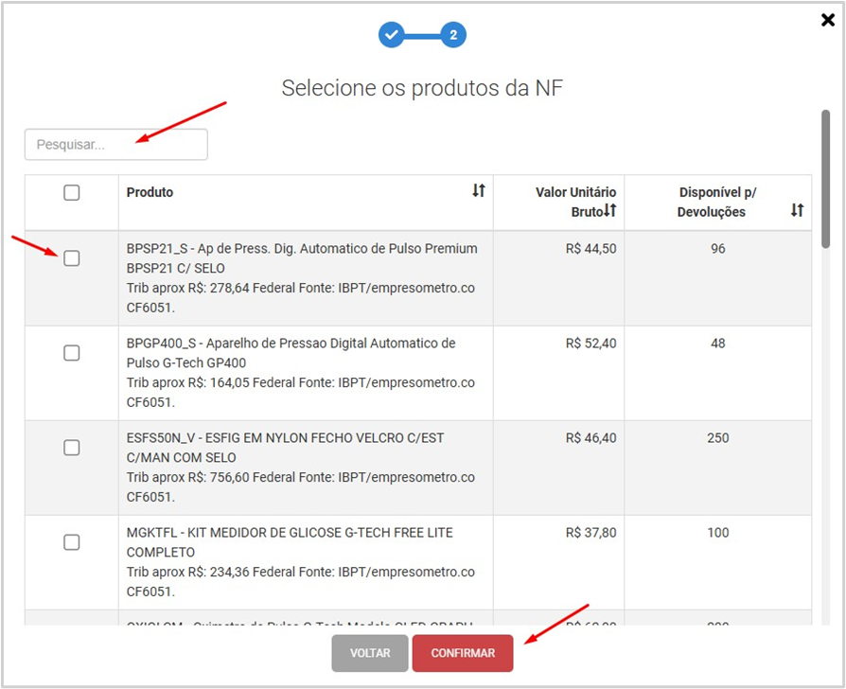The height and width of the screenshot is (689, 846).
Task: Close the product selection dialog
Action: click(828, 20)
